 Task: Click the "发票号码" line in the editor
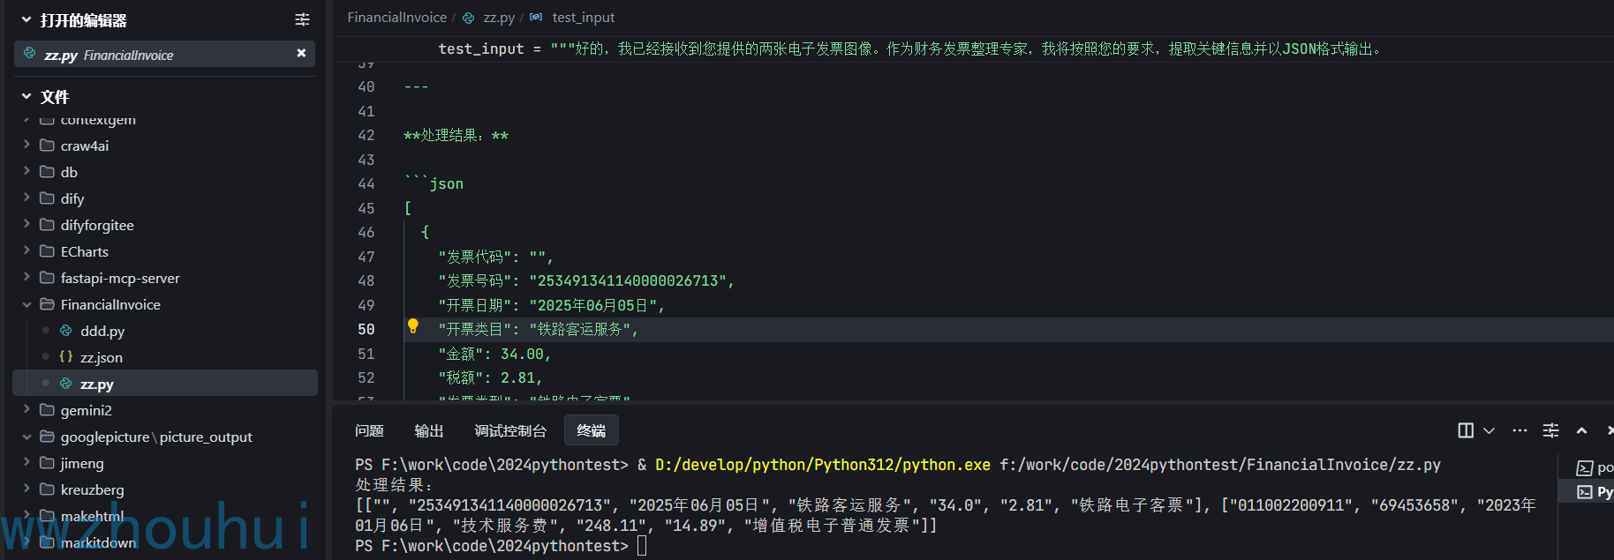coord(586,280)
